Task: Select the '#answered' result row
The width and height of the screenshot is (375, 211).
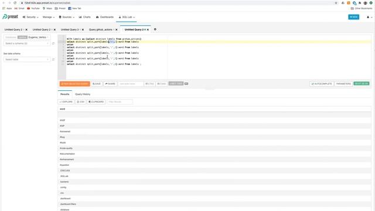Action: click(x=214, y=131)
